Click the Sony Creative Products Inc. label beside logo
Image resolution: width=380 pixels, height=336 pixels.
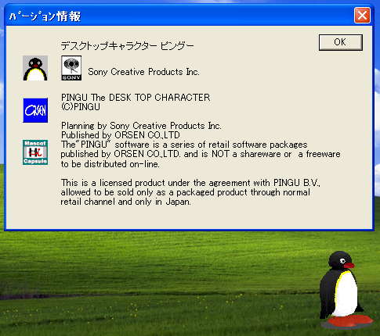(143, 72)
